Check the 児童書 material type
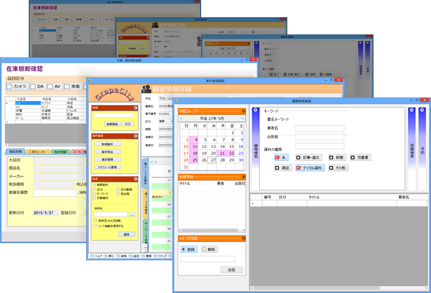Image resolution: width=431 pixels, height=293 pixels. click(360, 158)
